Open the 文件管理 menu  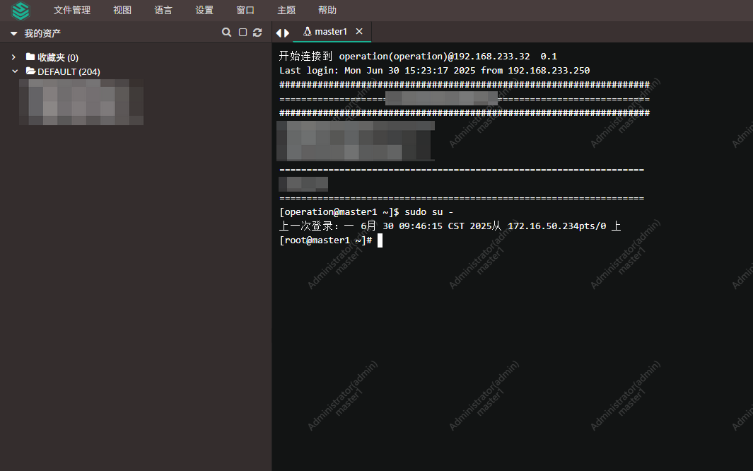(x=72, y=11)
